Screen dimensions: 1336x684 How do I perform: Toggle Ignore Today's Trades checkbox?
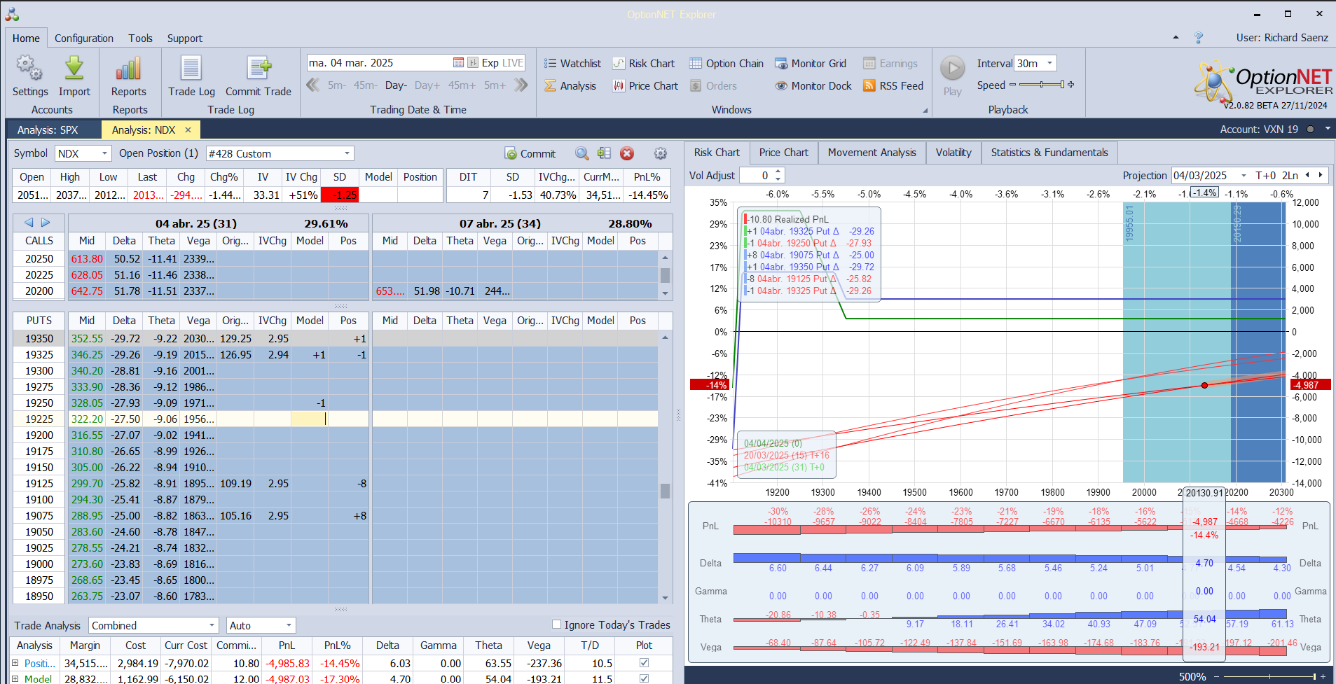point(556,624)
